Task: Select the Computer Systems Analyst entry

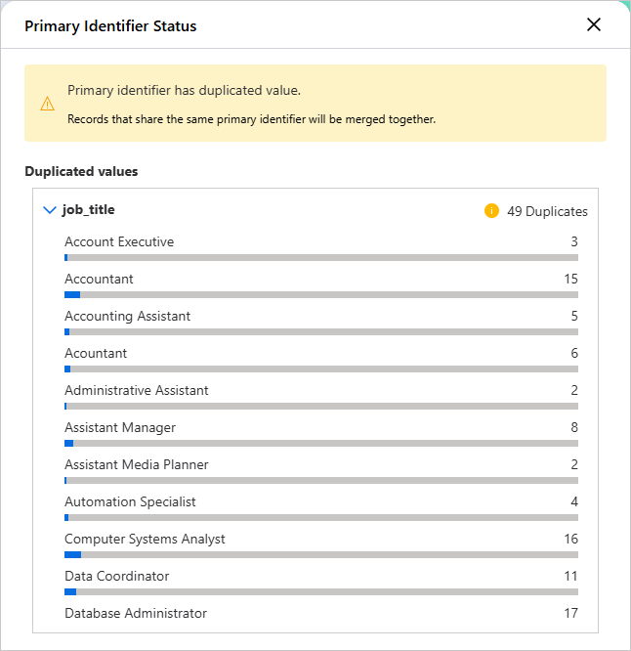Action: [145, 539]
